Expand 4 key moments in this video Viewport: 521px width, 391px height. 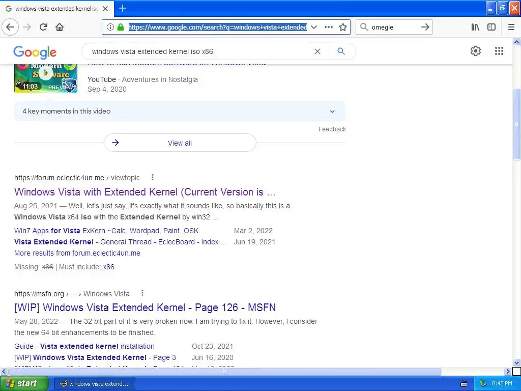[180, 111]
